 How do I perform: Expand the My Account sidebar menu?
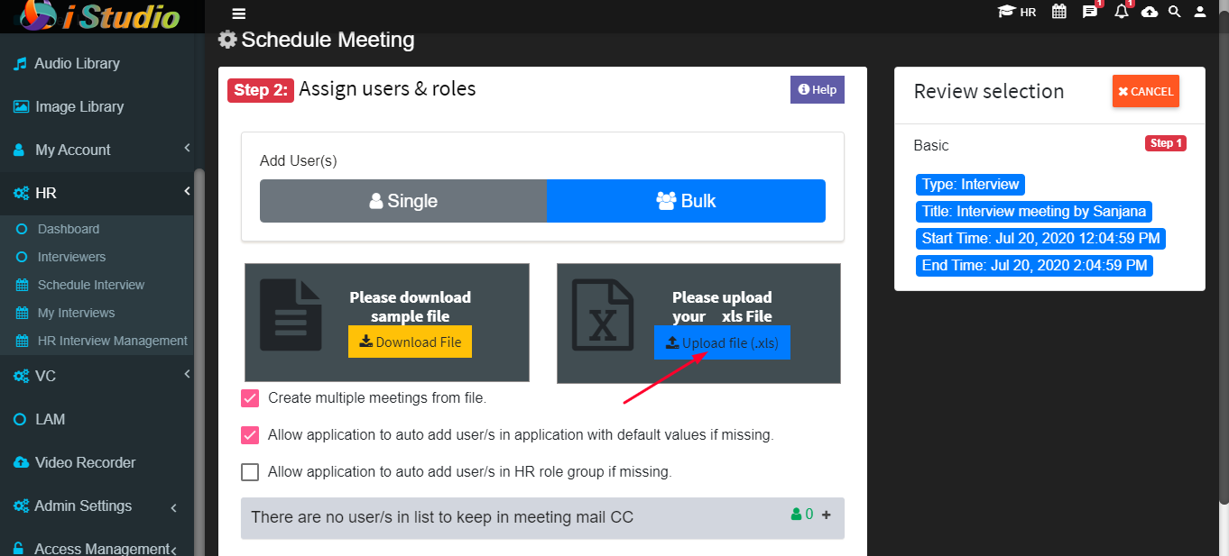(97, 150)
